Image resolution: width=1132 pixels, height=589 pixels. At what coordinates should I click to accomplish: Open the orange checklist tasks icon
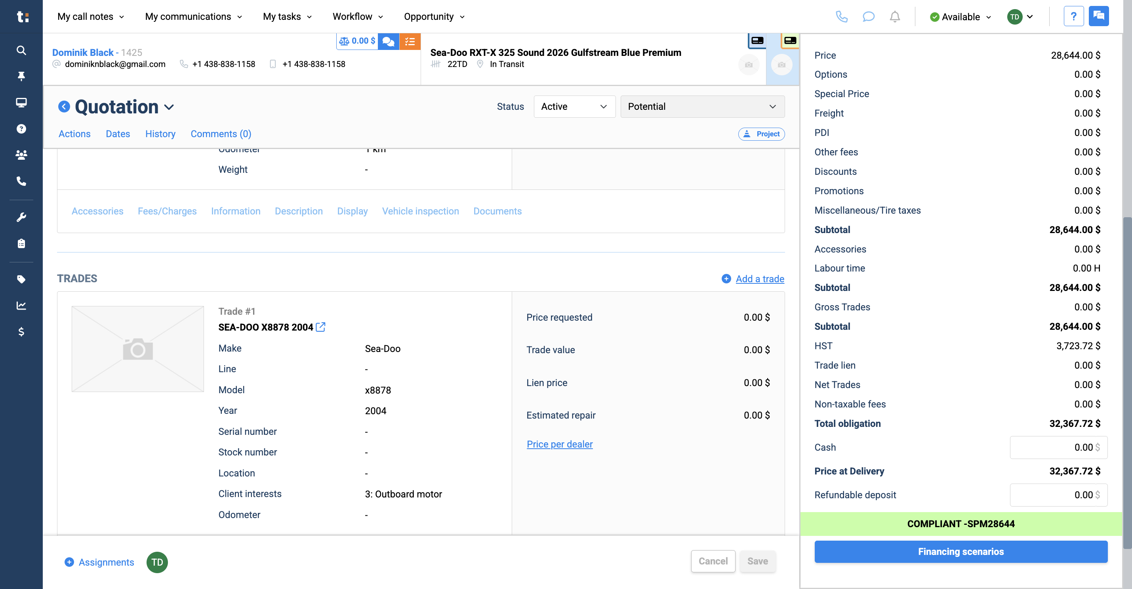click(410, 41)
